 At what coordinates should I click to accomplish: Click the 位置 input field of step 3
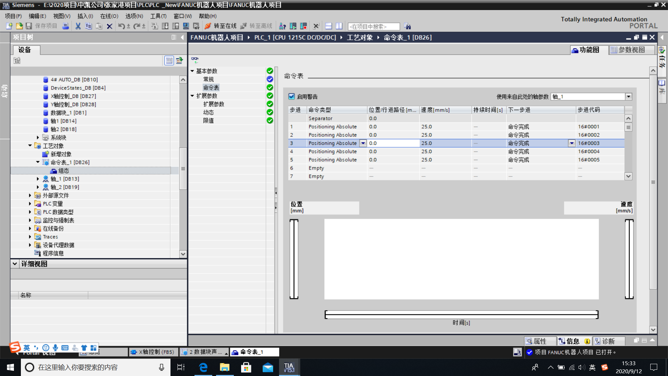(393, 143)
